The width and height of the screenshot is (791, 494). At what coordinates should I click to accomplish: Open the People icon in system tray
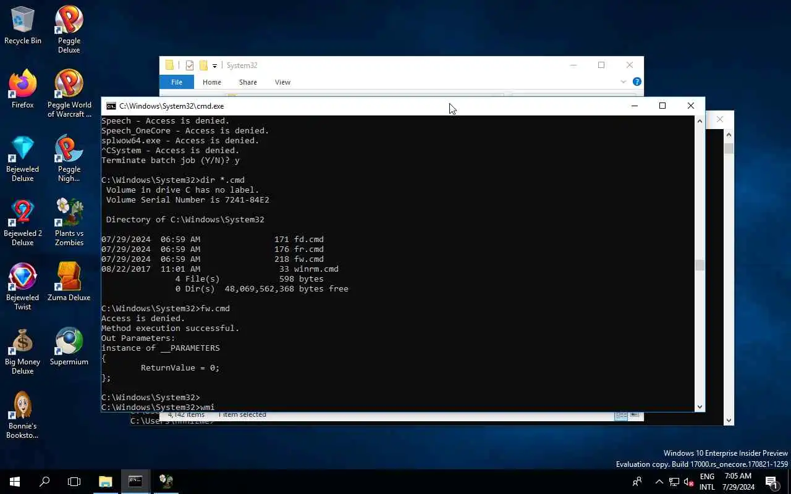637,482
